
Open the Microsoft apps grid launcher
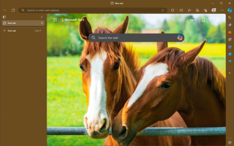click(55, 20)
